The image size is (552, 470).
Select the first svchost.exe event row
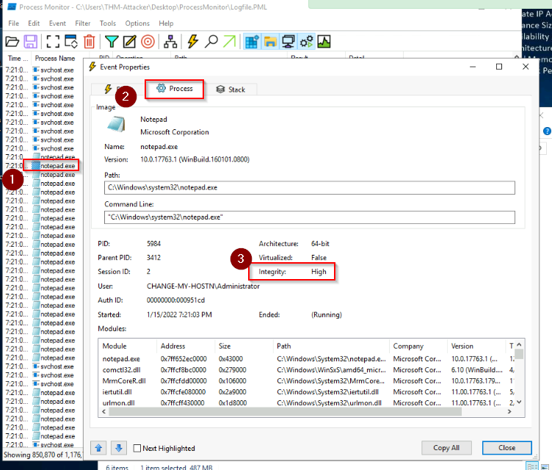[x=43, y=70]
